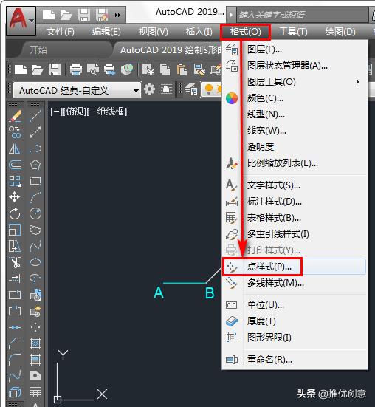
Task: Select the Polyline tool
Action: pos(35,148)
